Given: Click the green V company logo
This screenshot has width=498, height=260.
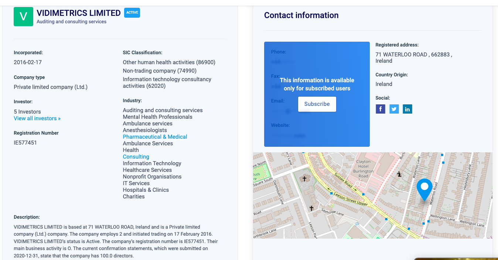Looking at the screenshot, I should (23, 17).
